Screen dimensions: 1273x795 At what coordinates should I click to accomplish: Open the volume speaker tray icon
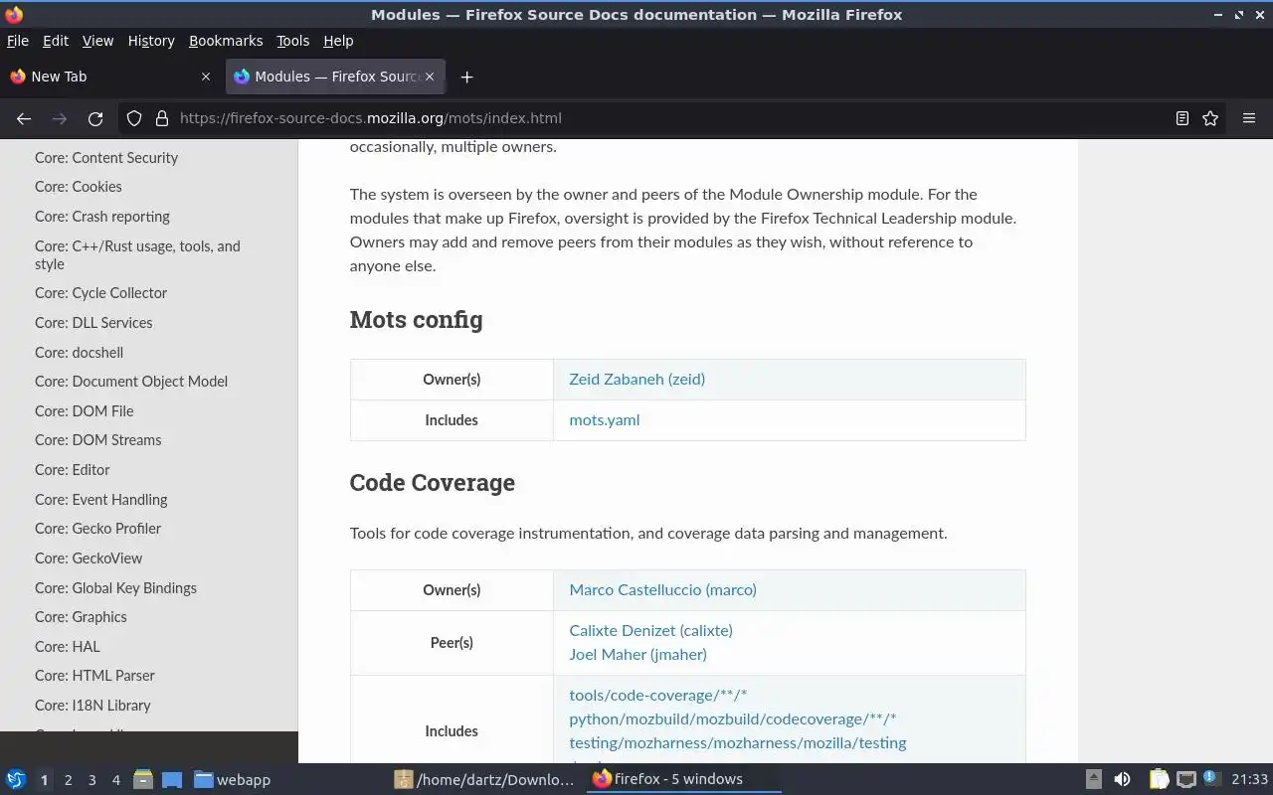[1122, 780]
